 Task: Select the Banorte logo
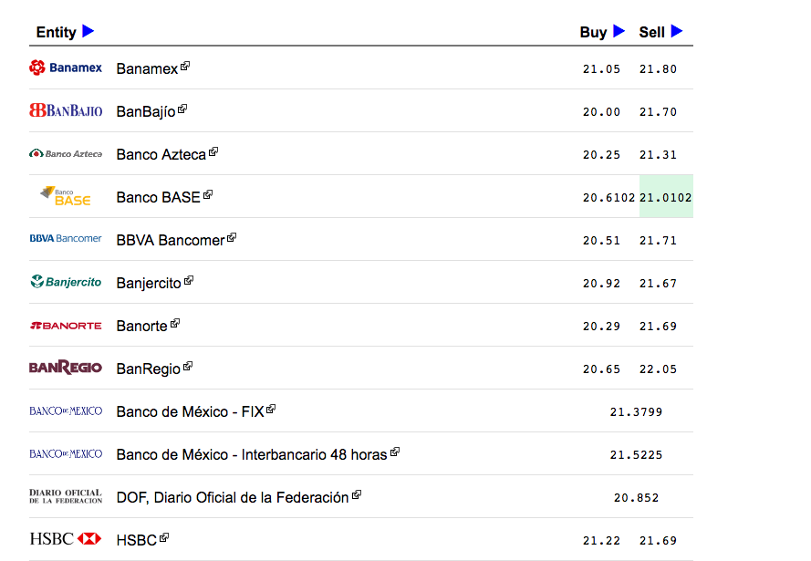click(x=66, y=325)
